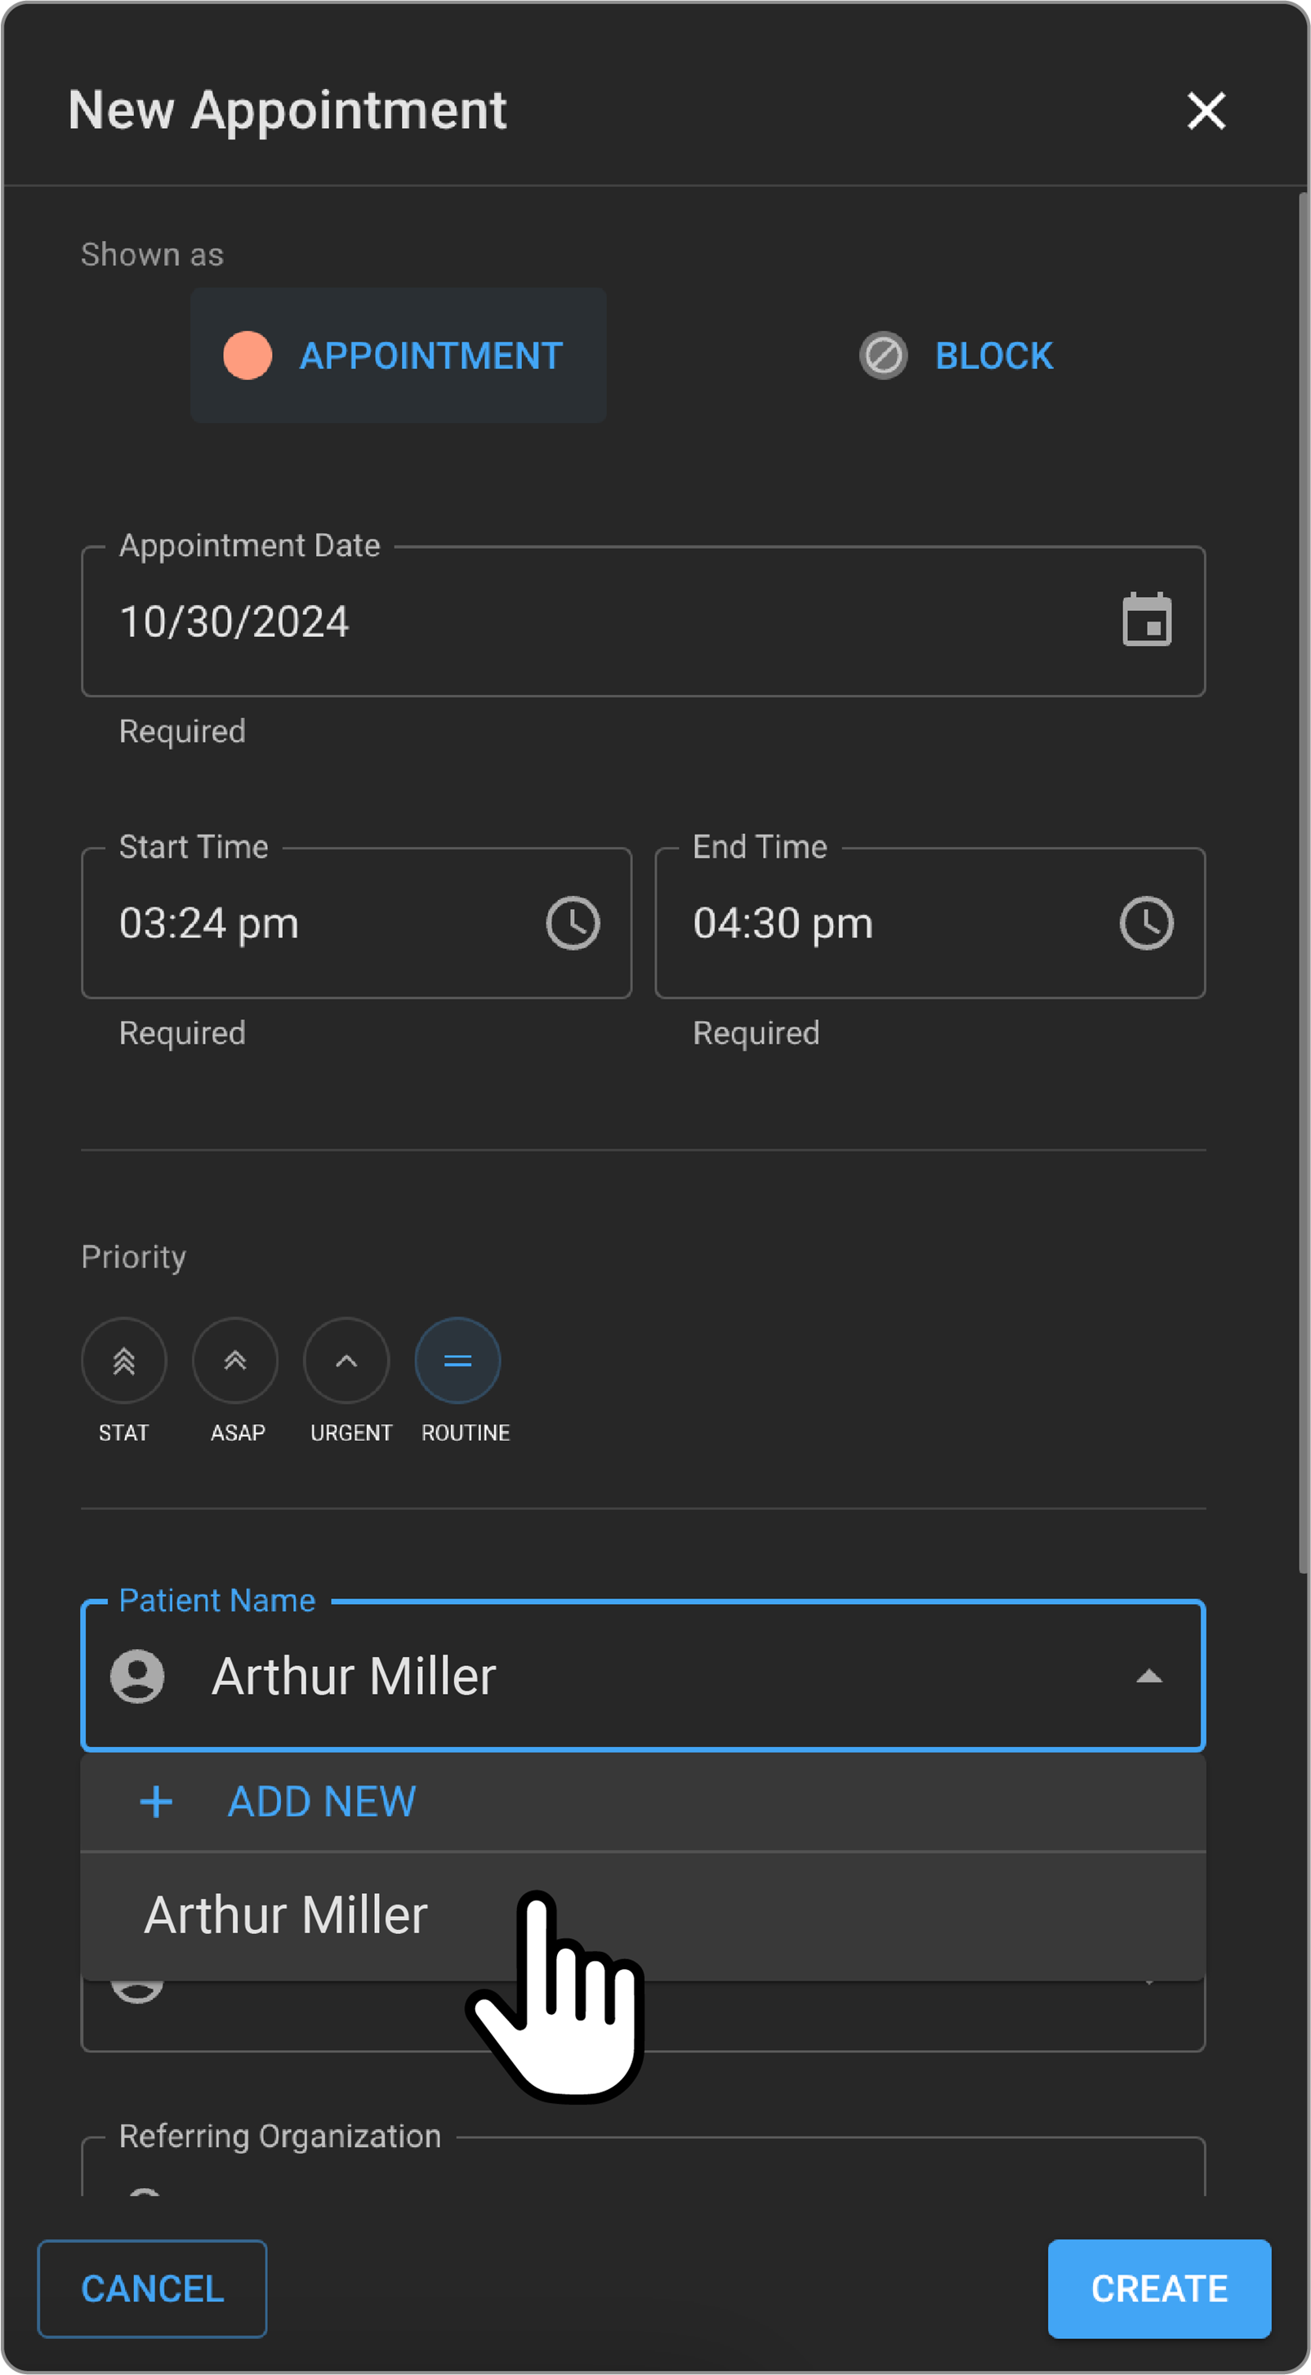The width and height of the screenshot is (1311, 2375).
Task: Click the Start Time clock icon
Action: pos(573,923)
